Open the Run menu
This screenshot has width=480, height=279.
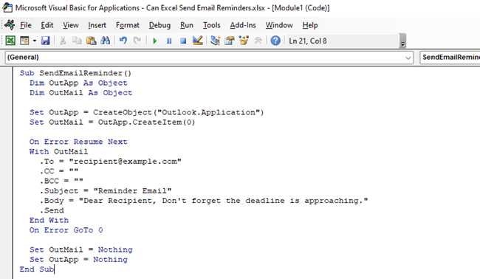point(187,25)
